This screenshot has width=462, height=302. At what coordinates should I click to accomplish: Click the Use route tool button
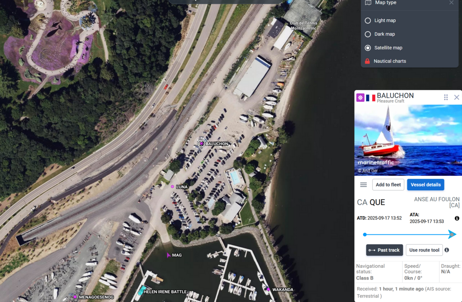tap(424, 250)
